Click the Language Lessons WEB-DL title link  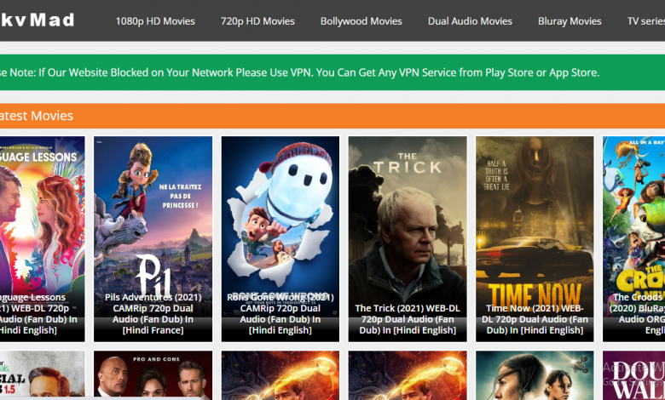pos(38,314)
